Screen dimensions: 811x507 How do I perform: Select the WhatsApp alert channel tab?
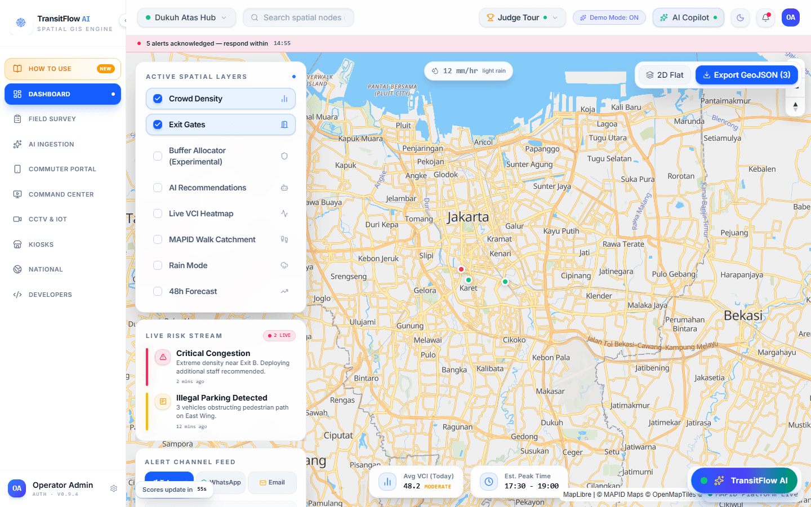[221, 483]
